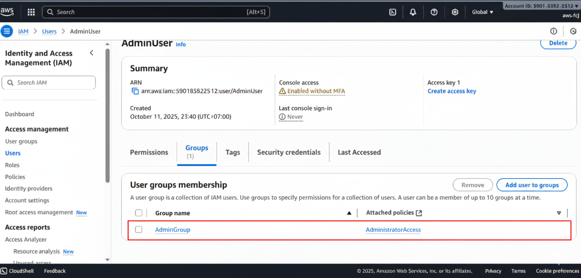Open Resource analysis in the sidebar

[37, 252]
